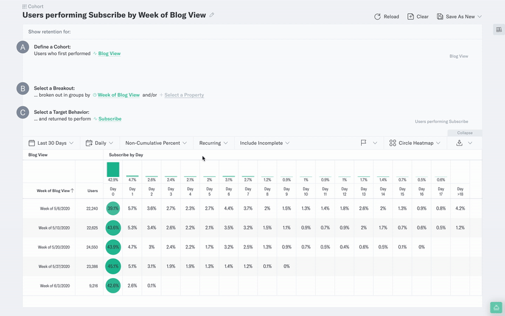
Task: Select the Week of 5/27/2020 row label
Action: (x=54, y=267)
